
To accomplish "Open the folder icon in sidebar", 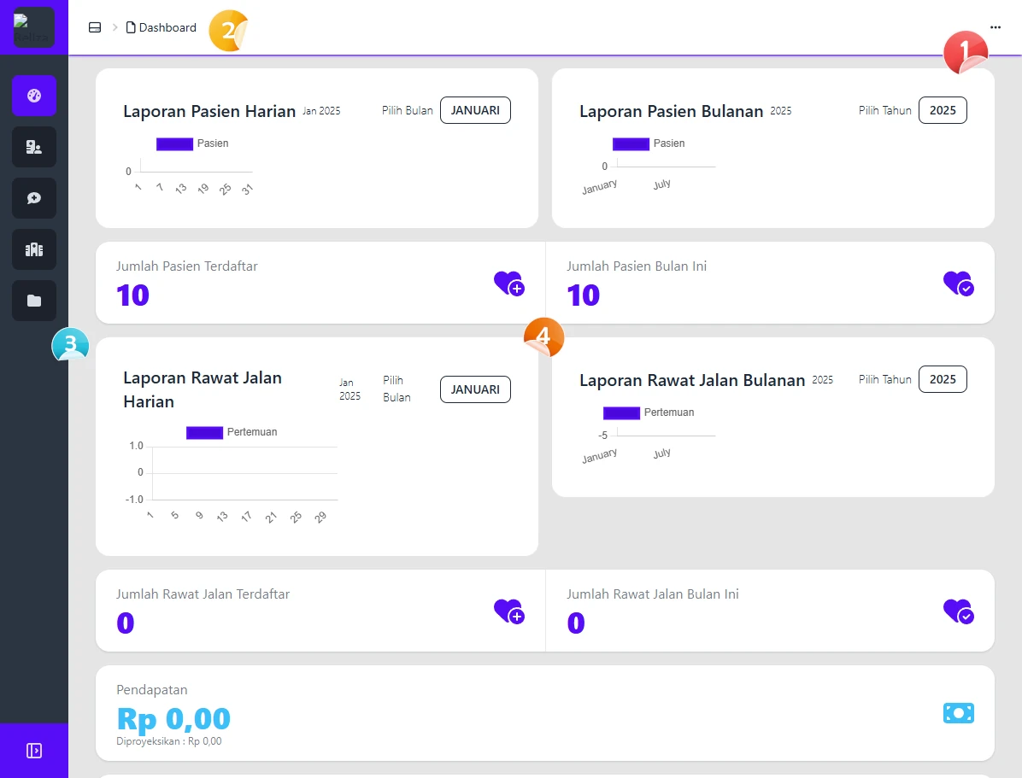I will [34, 301].
